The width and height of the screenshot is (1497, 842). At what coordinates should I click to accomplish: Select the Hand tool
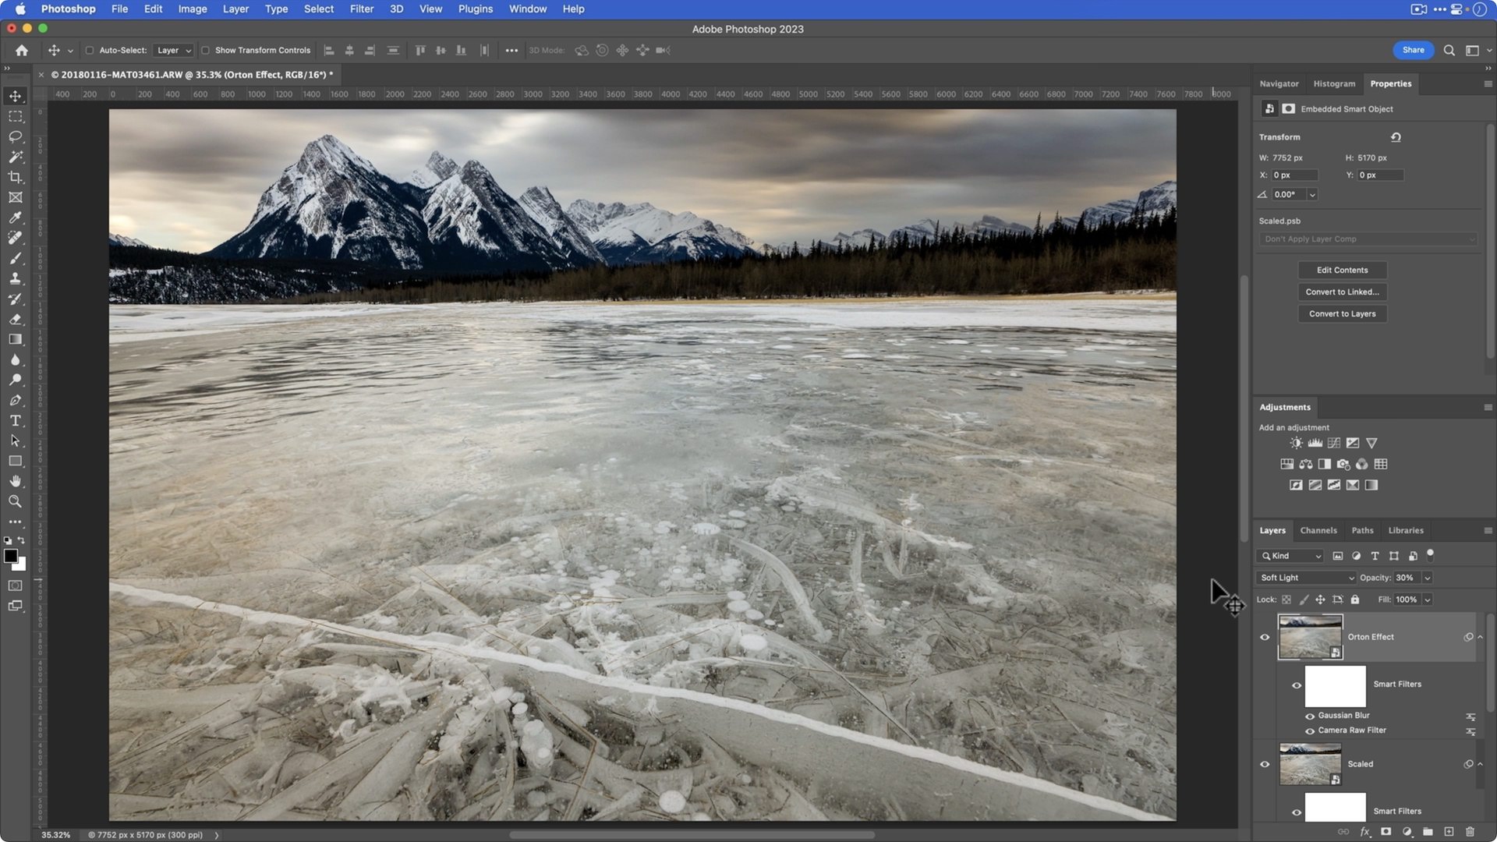pyautogui.click(x=15, y=481)
